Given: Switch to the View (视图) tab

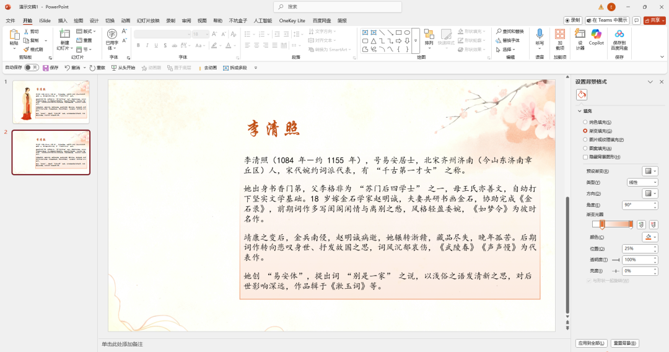Looking at the screenshot, I should [202, 20].
